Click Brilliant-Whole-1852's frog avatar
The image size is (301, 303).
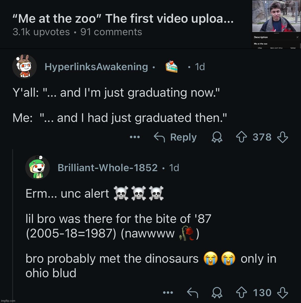(x=38, y=167)
